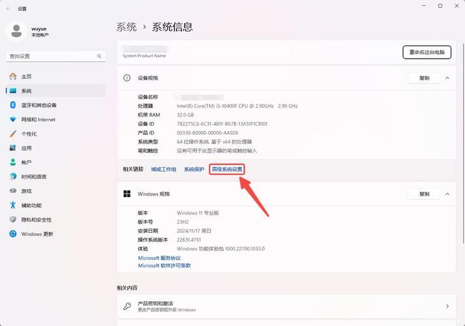Focus the 查找设置 search box

[56, 56]
